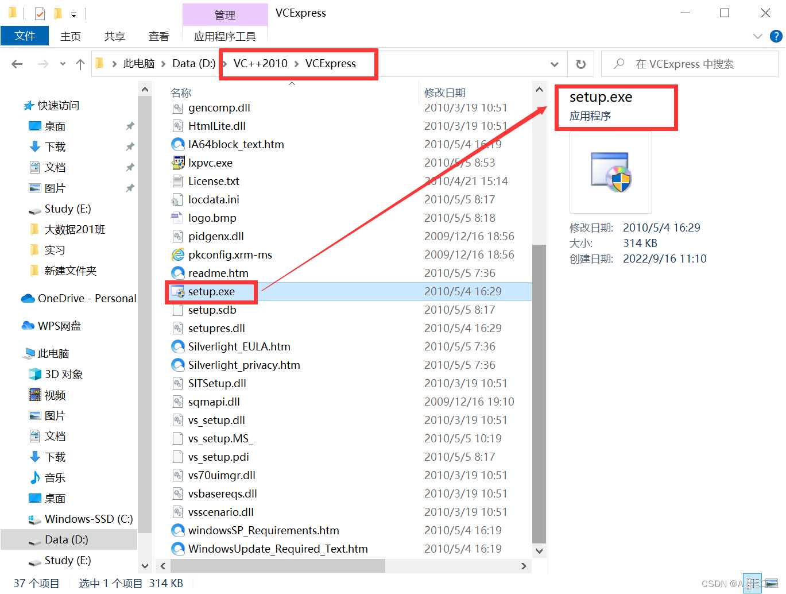The width and height of the screenshot is (786, 594).
Task: Select the HtmlLite.dll file
Action: (217, 126)
